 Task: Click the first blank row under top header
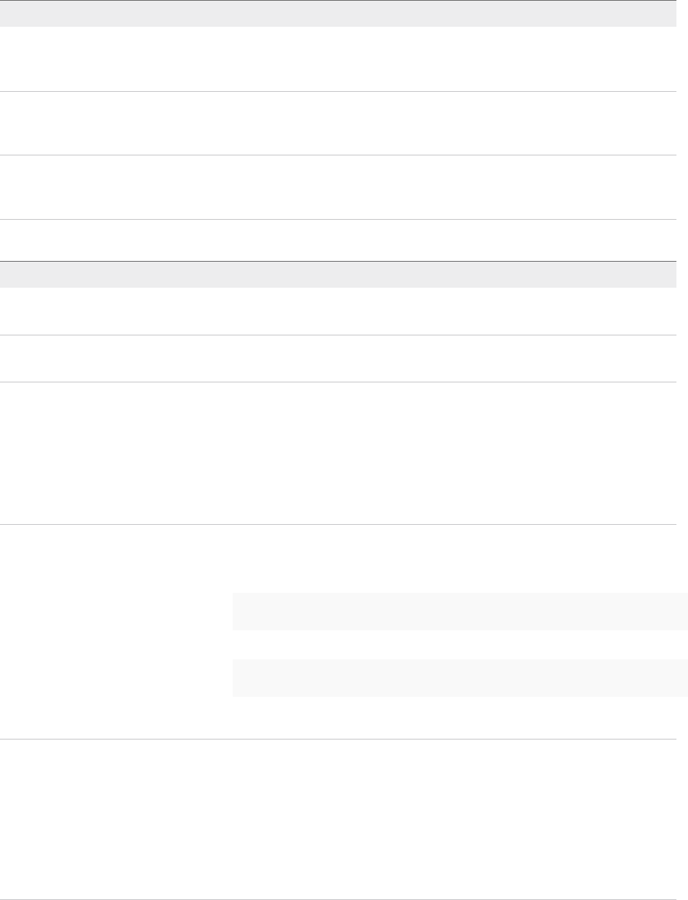[338, 59]
